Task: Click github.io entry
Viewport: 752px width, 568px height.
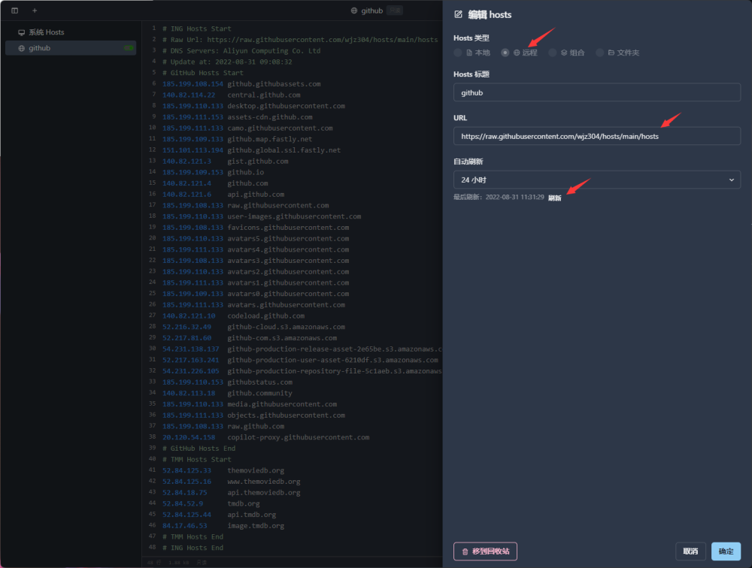Action: coord(246,172)
